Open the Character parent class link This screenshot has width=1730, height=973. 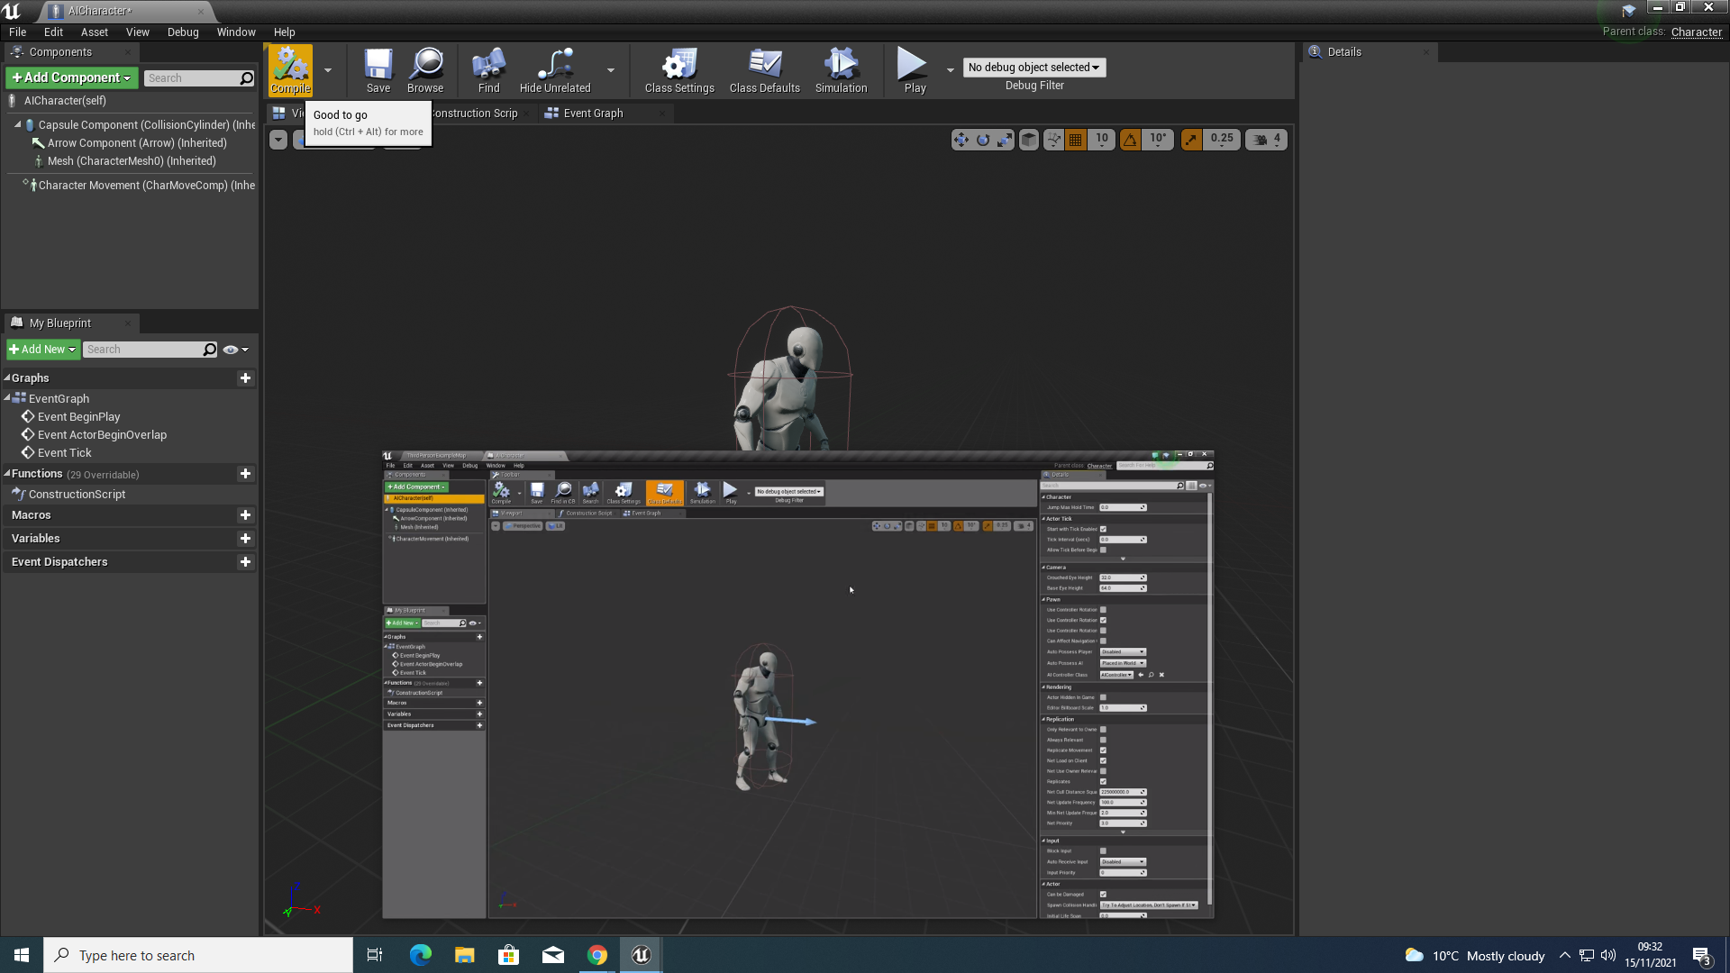pos(1696,32)
